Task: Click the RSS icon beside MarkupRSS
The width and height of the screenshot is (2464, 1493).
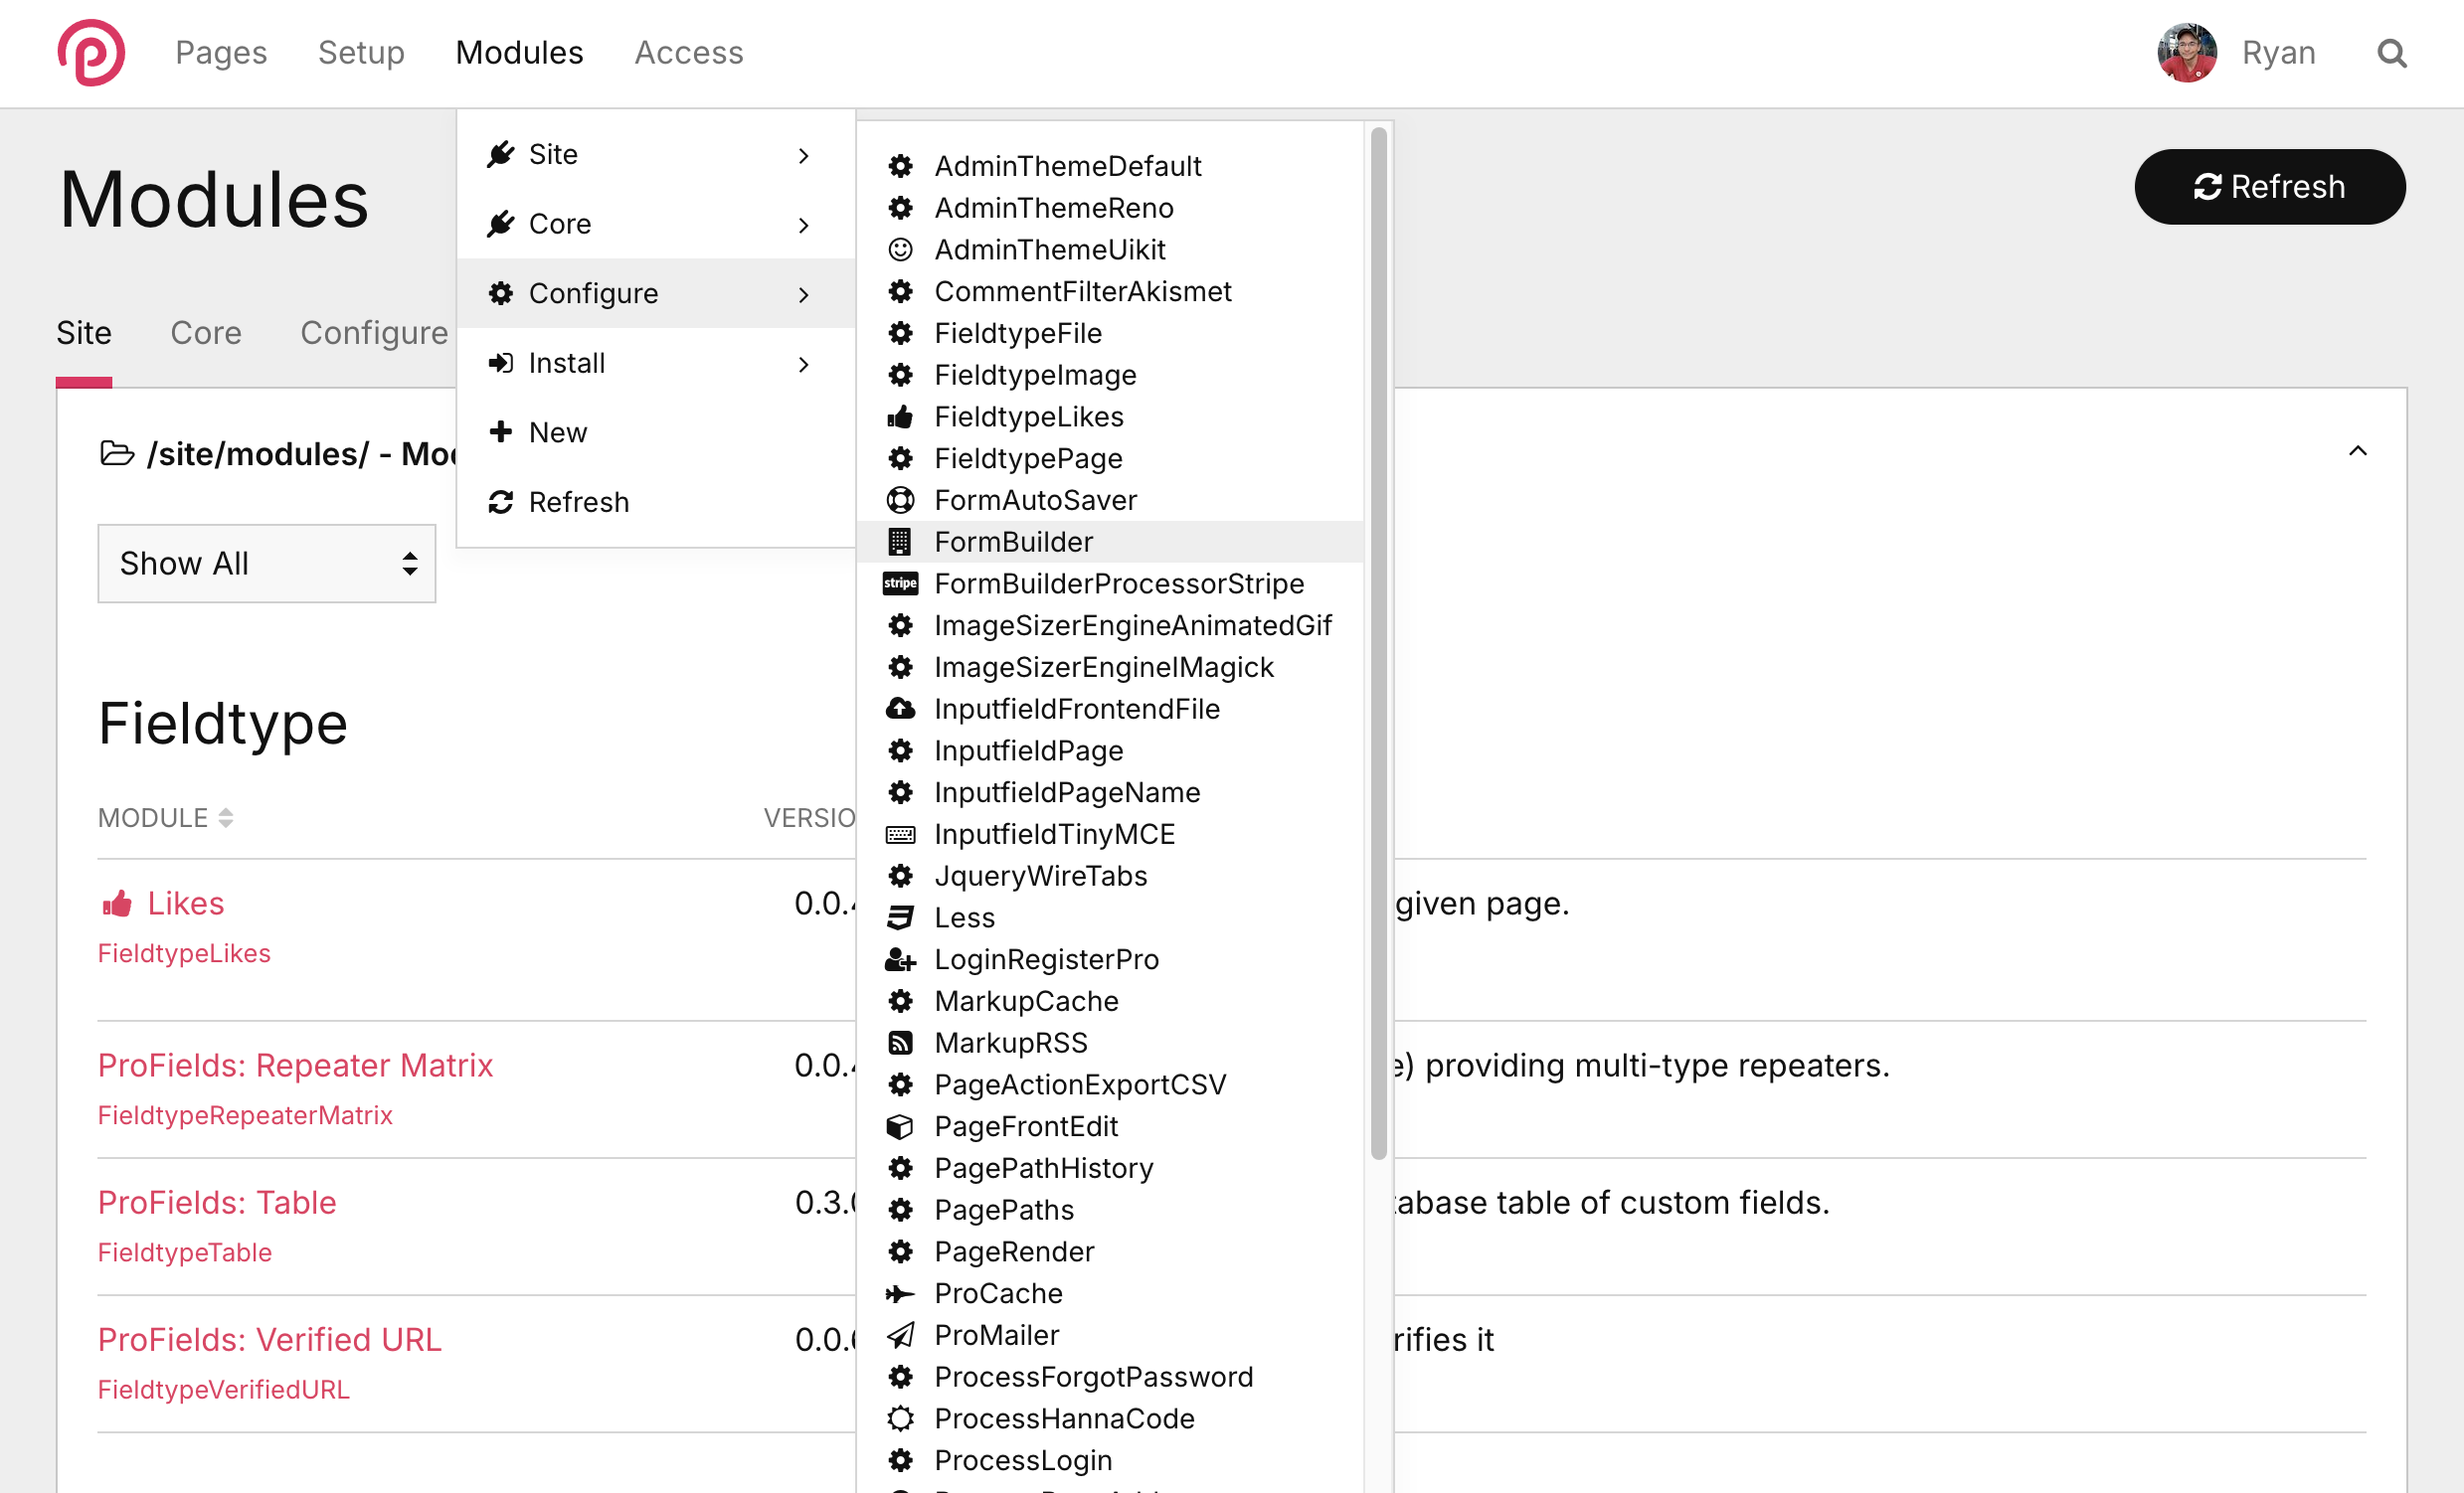Action: [900, 1043]
